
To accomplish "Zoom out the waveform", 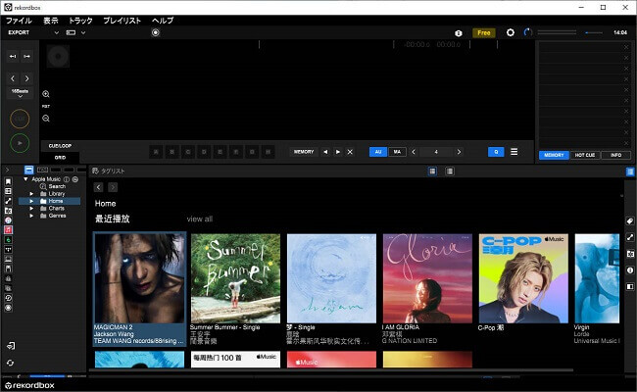I will click(x=46, y=119).
